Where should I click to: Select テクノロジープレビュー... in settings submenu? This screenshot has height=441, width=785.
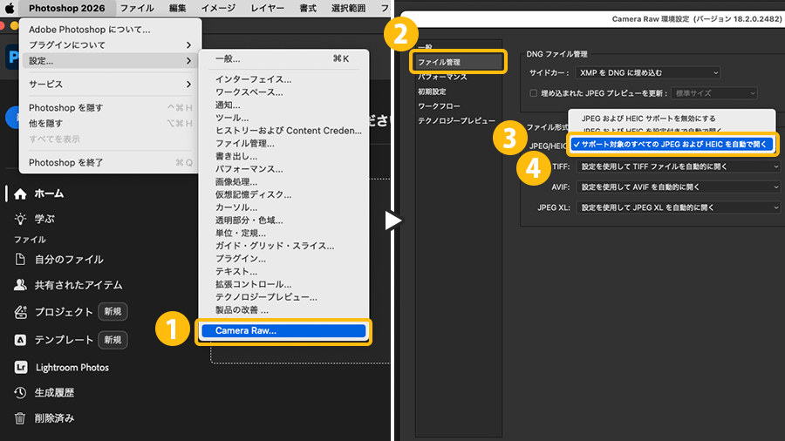point(283,297)
